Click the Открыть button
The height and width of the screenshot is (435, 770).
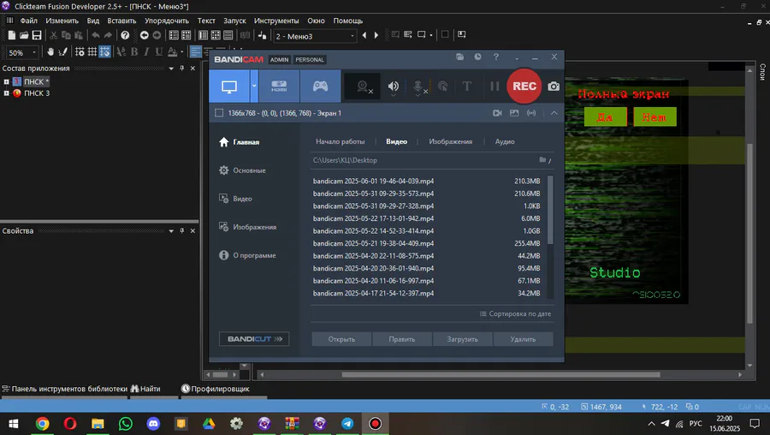(341, 339)
